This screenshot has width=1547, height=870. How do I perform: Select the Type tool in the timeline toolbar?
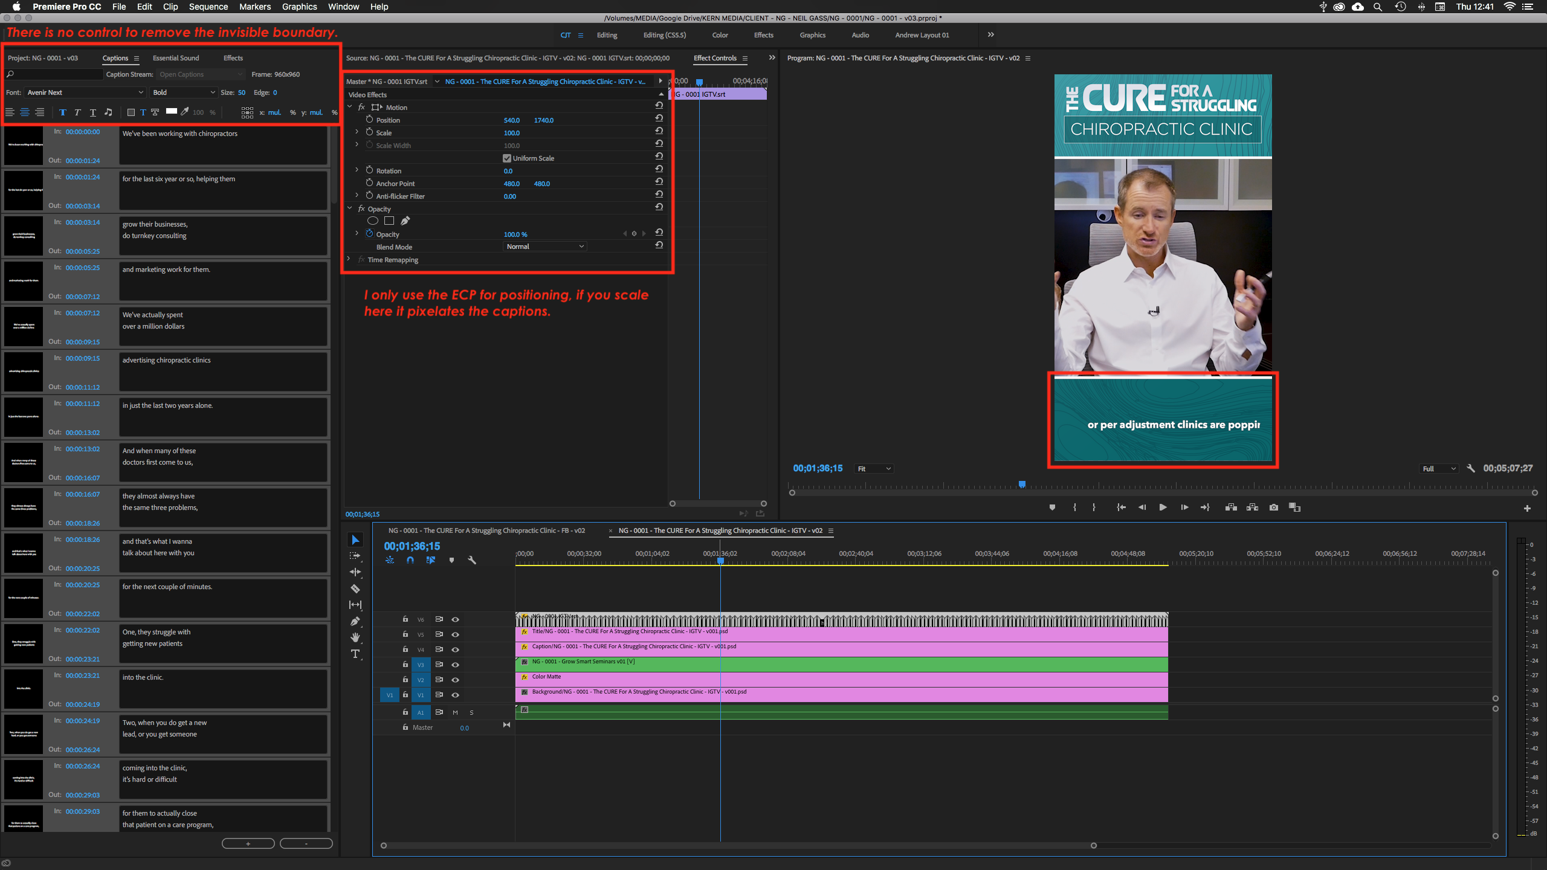pos(355,653)
